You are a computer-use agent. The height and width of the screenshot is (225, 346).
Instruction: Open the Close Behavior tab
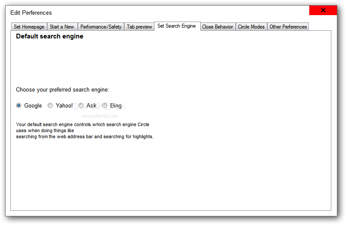click(x=218, y=27)
